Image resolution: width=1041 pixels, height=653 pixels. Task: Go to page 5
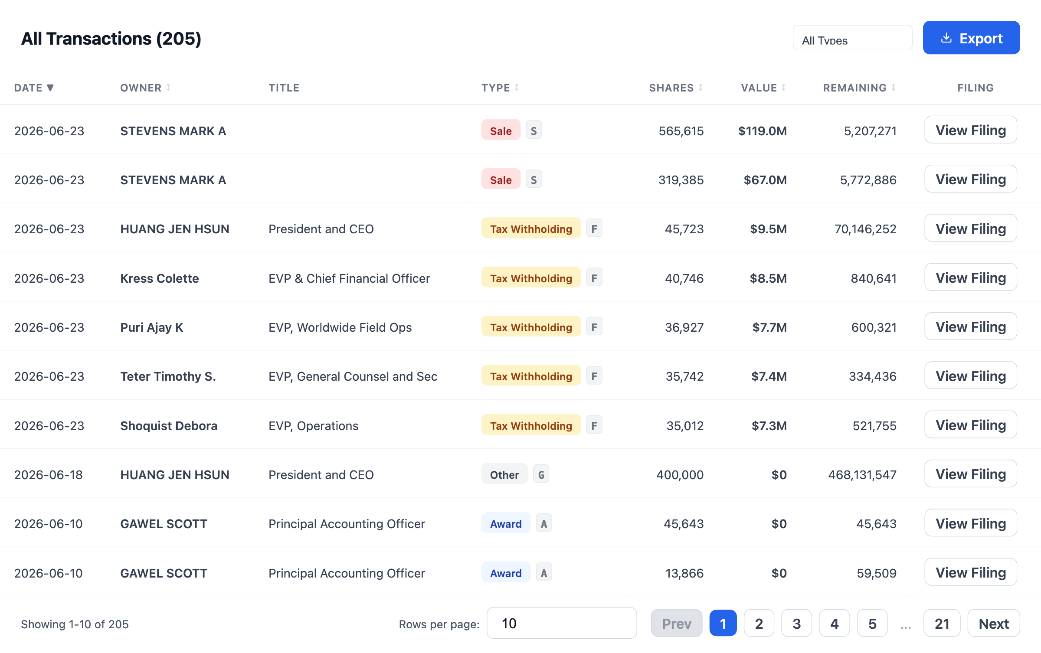click(872, 624)
